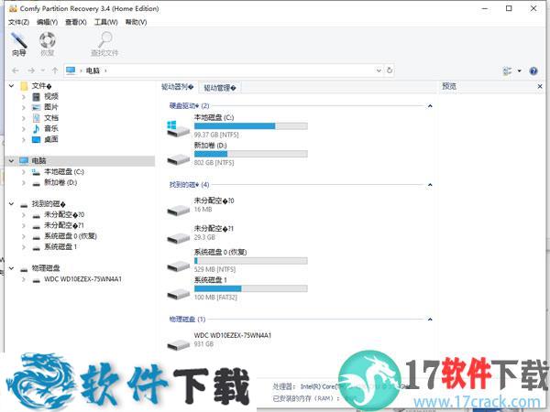The height and width of the screenshot is (412, 550).
Task: Click the computer icon in address bar
Action: [71, 70]
